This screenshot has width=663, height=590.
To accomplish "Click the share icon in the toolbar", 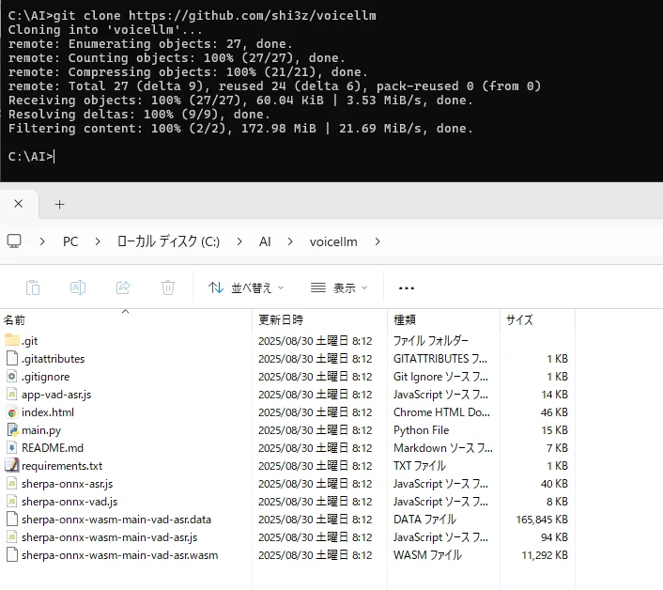I will coord(123,287).
